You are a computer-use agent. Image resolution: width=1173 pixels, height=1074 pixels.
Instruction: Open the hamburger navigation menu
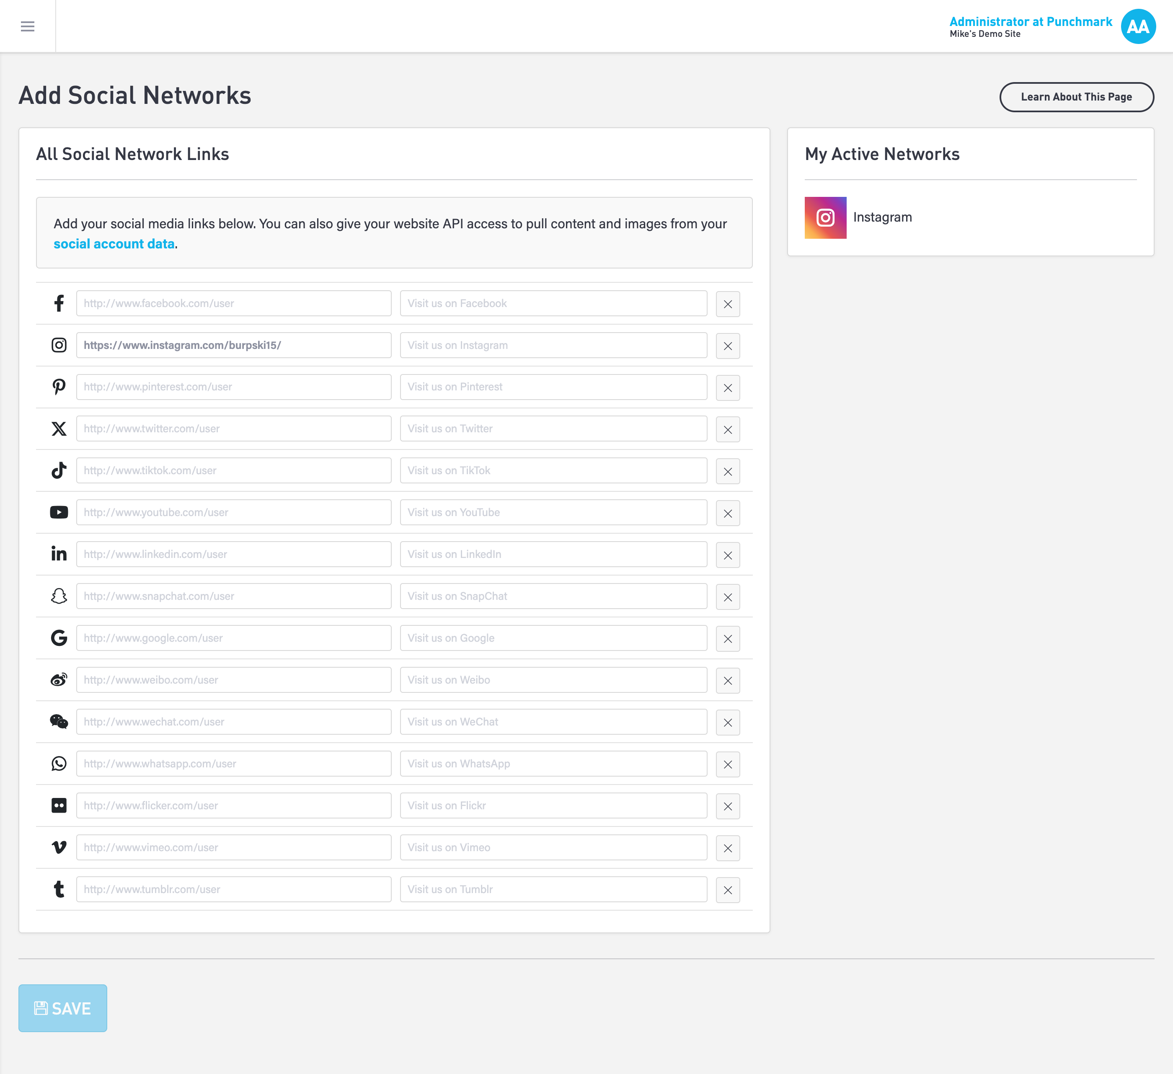tap(28, 26)
